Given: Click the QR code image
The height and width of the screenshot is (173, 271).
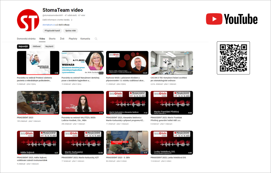Looking at the screenshot, I should click(x=233, y=58).
